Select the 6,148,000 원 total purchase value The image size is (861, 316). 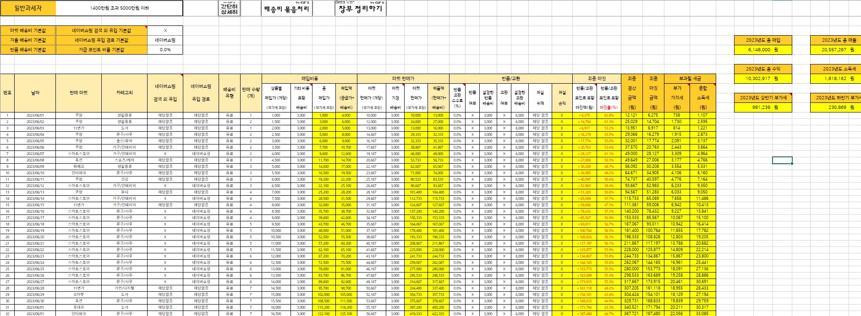pyautogui.click(x=763, y=50)
